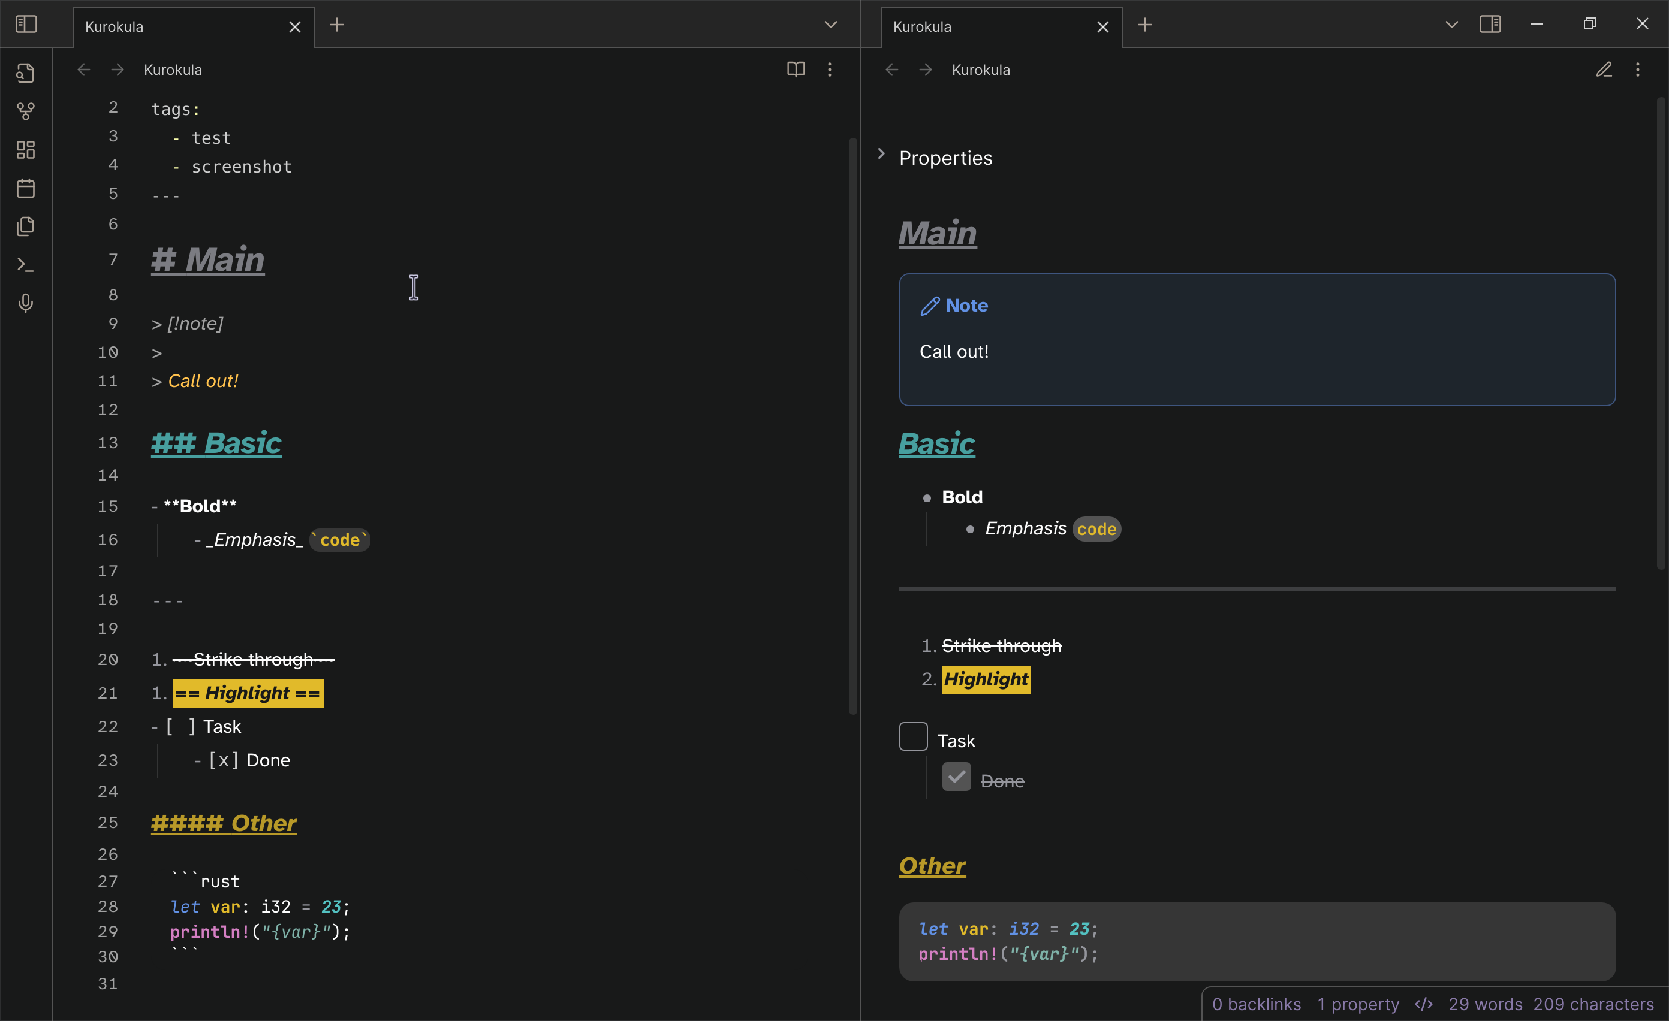Click the 209 characters count

1593,1004
